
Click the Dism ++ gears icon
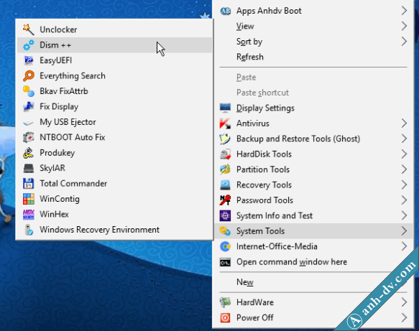point(28,45)
